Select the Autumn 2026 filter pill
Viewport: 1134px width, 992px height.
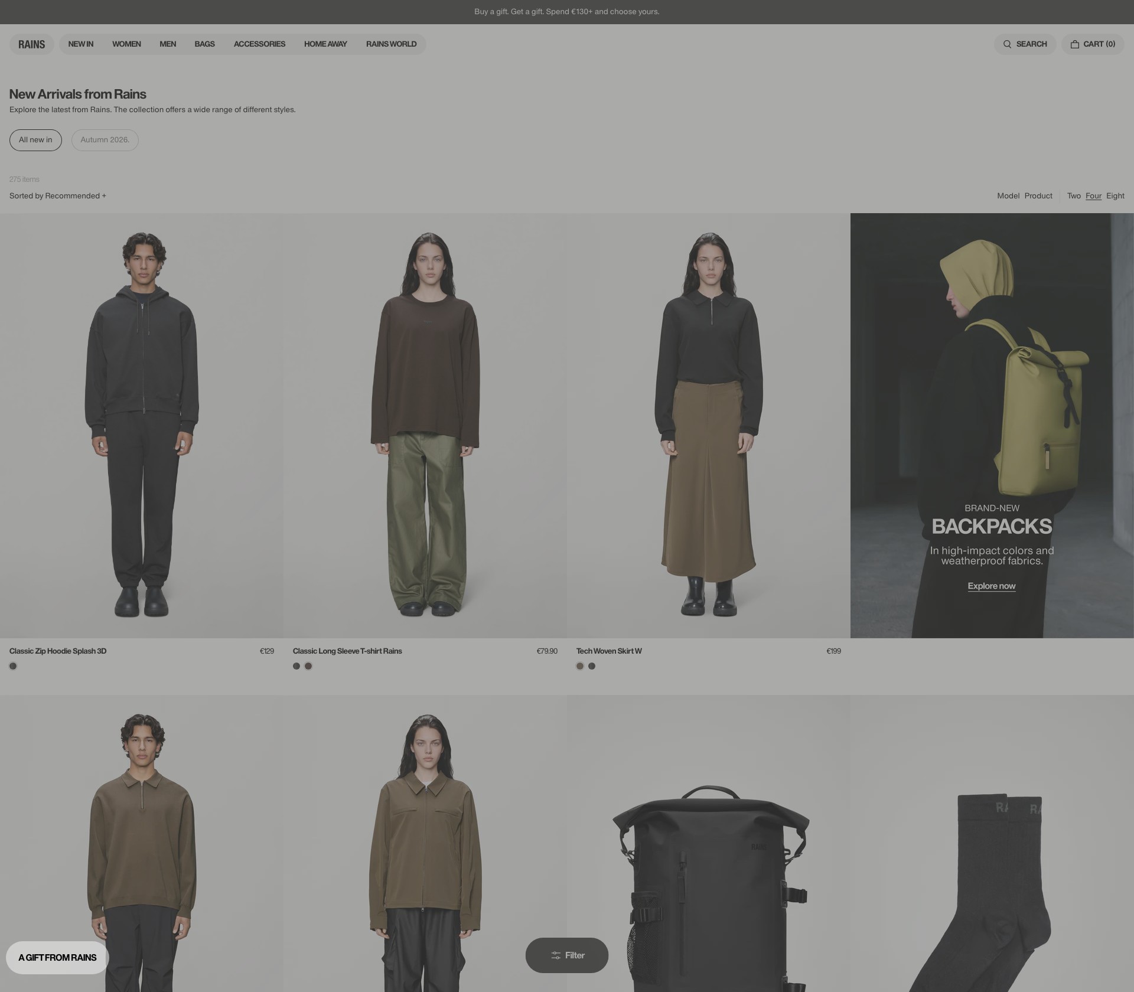105,140
